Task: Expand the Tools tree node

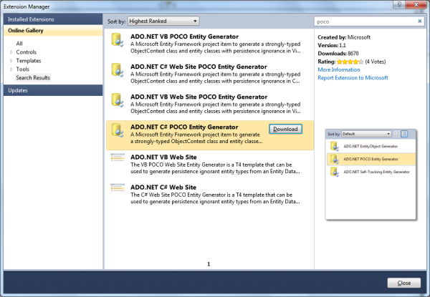Action: 11,69
